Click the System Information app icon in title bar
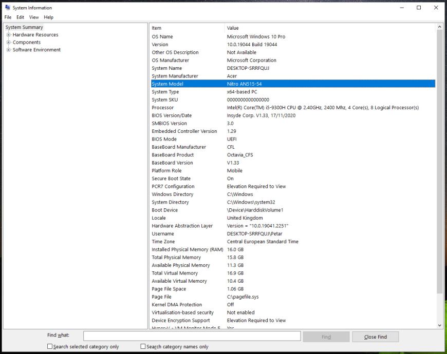447x354 pixels. click(7, 8)
